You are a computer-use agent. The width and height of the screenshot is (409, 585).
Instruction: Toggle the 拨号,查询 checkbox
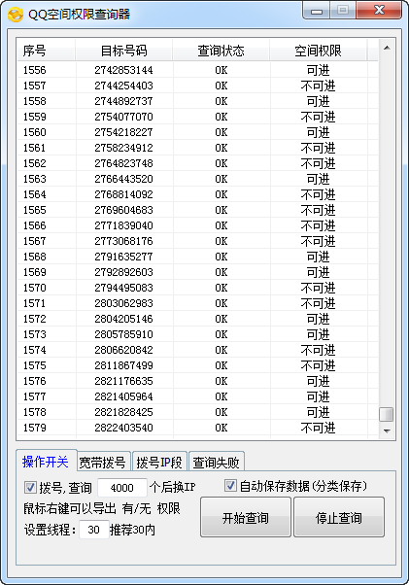coord(30,487)
